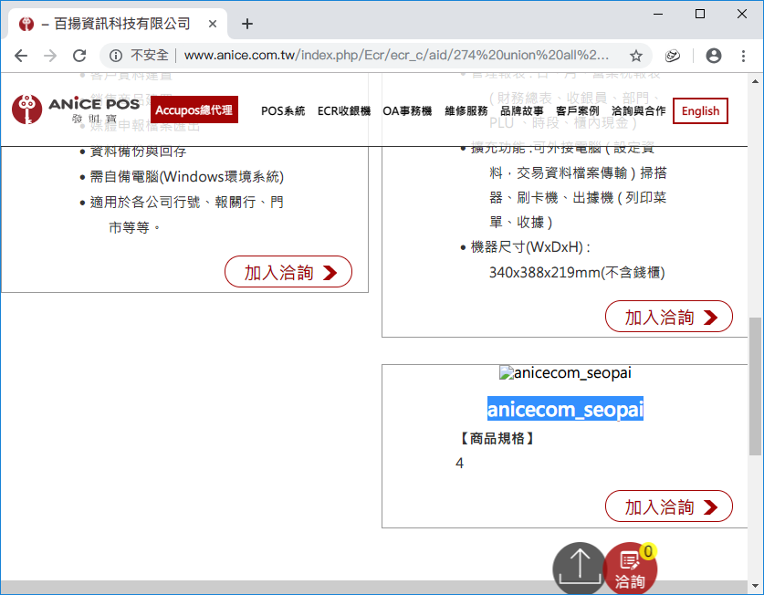
Task: Click 加入洽詢 under the 340x388x219mm spec
Action: click(669, 317)
